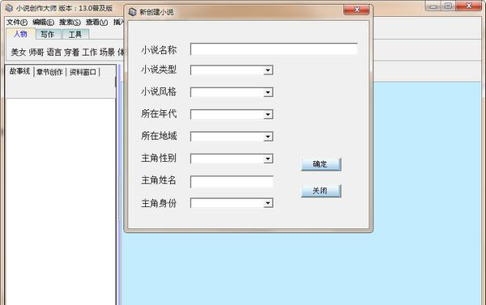Image resolution: width=486 pixels, height=305 pixels.
Task: Click 美女 in the character toolbar
Action: coord(19,53)
